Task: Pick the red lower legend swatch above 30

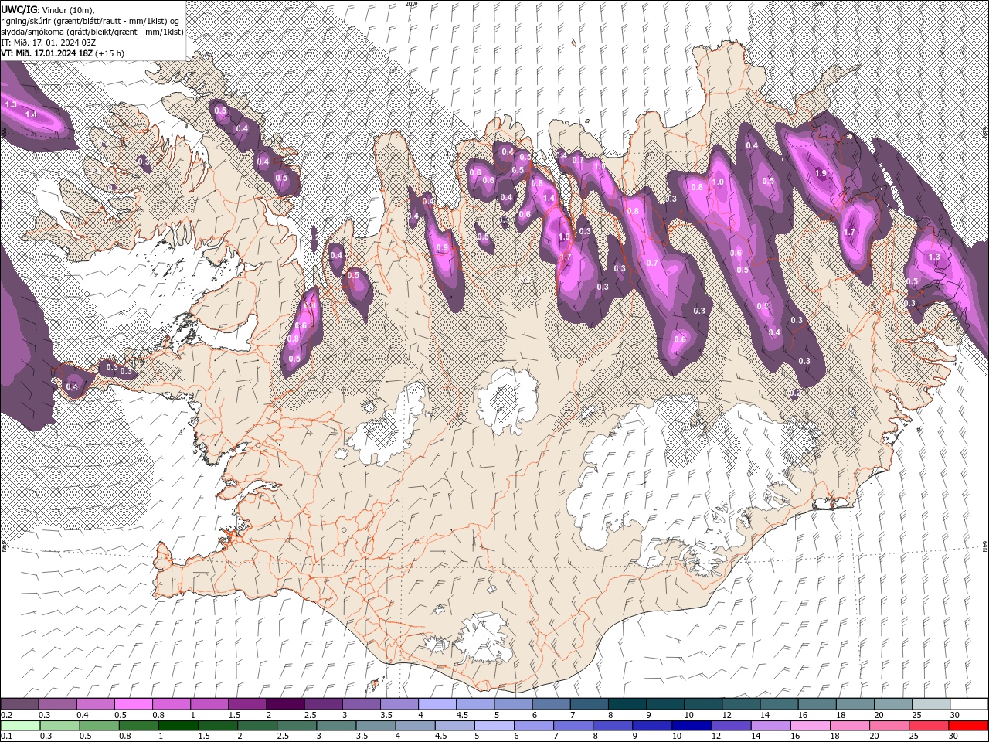Action: coord(968,726)
